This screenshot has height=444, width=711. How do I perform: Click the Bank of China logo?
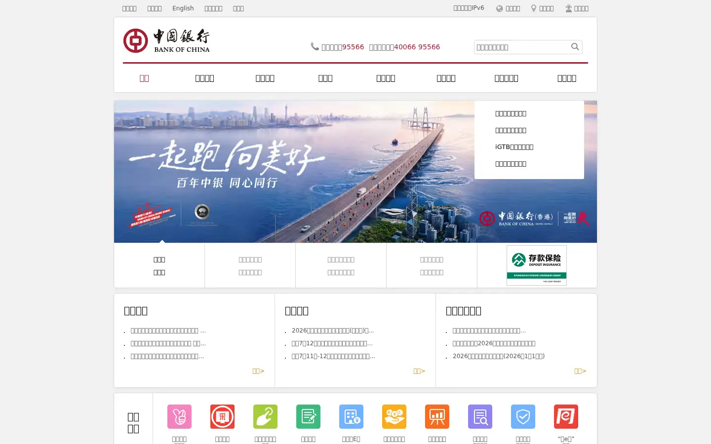coord(166,40)
